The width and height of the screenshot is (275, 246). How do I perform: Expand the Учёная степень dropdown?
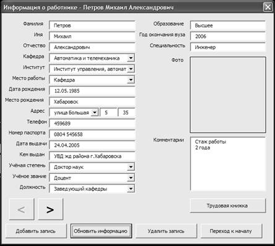[x=131, y=167]
